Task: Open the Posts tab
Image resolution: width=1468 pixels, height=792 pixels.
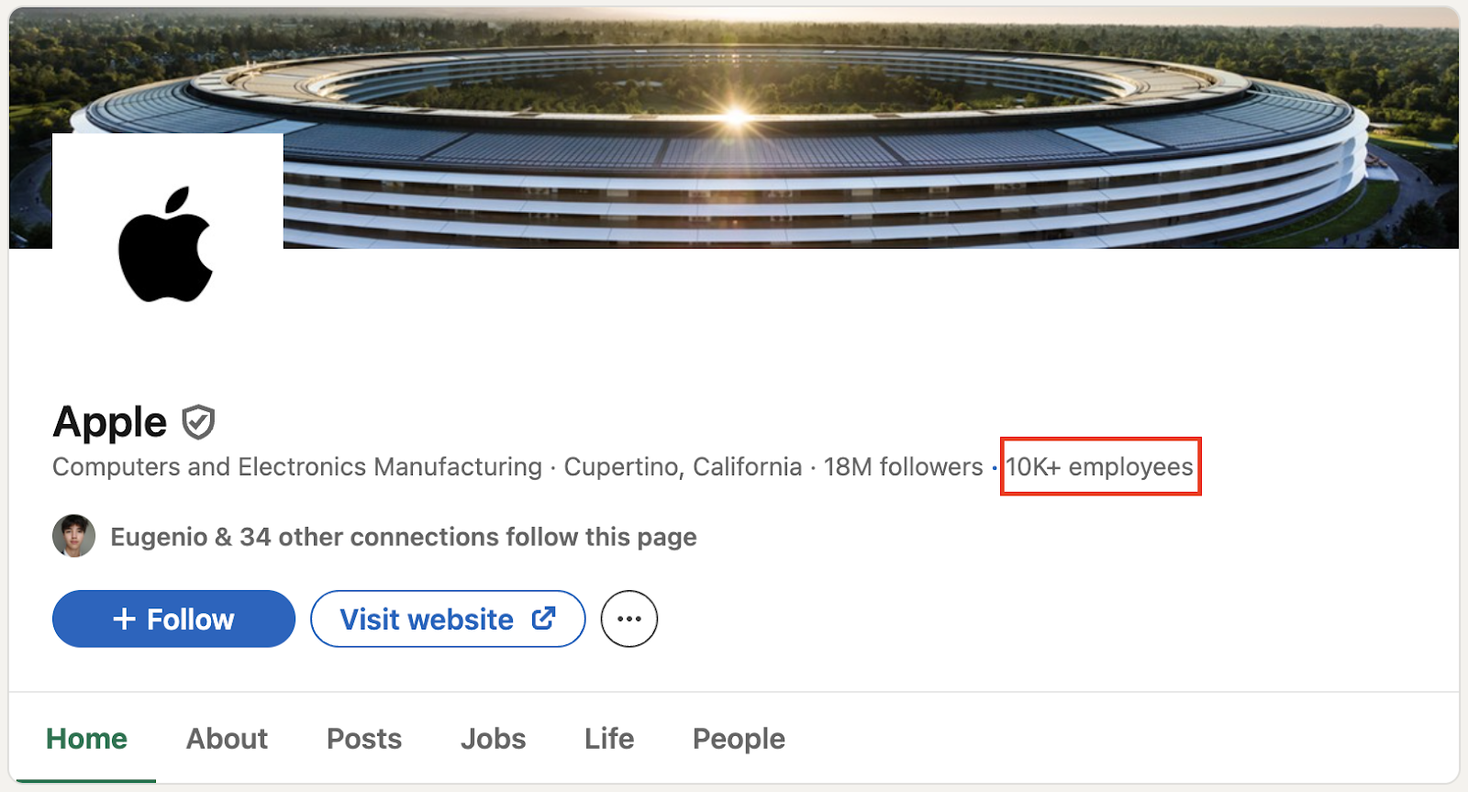Action: (x=364, y=739)
